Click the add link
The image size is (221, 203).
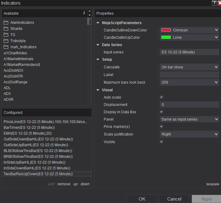pyautogui.click(x=51, y=184)
